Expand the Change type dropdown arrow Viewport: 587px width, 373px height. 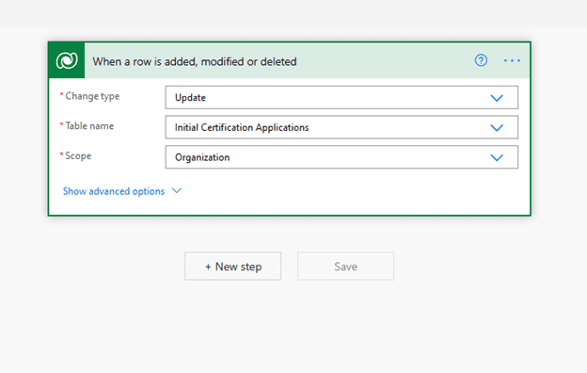coord(497,98)
